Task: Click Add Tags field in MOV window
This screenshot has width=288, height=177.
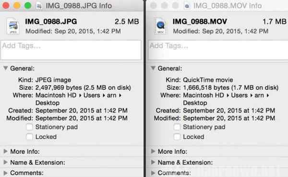Action: pos(218,50)
